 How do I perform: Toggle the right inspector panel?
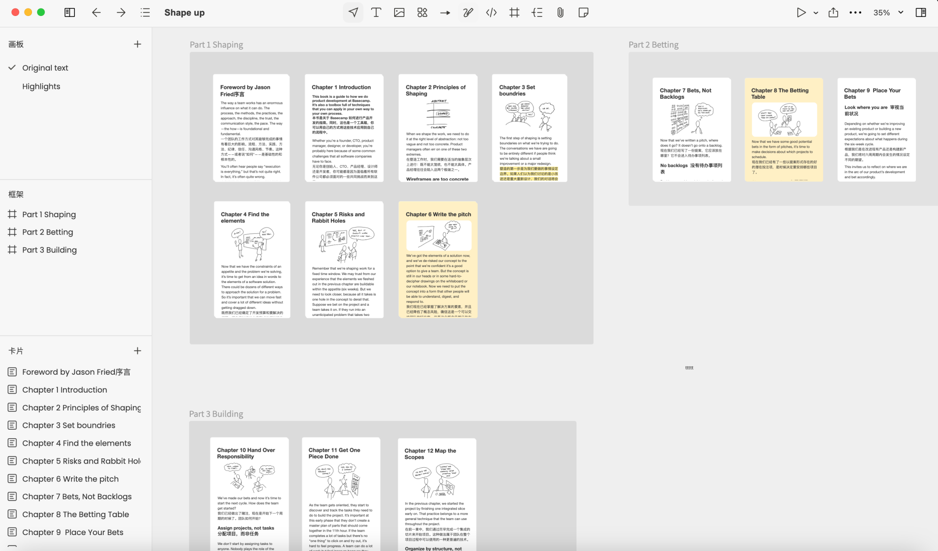[x=921, y=13]
